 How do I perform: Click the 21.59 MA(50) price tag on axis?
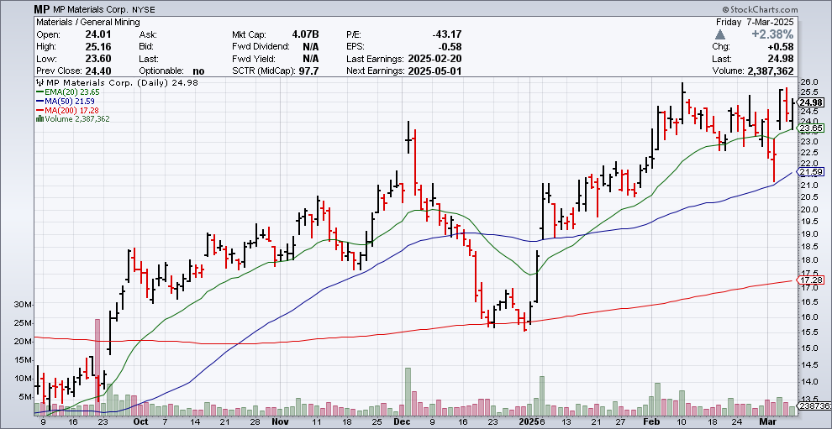point(811,172)
